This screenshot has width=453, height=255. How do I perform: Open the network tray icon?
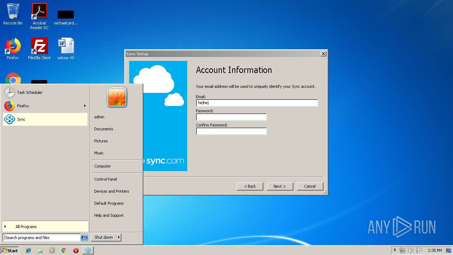(x=402, y=250)
